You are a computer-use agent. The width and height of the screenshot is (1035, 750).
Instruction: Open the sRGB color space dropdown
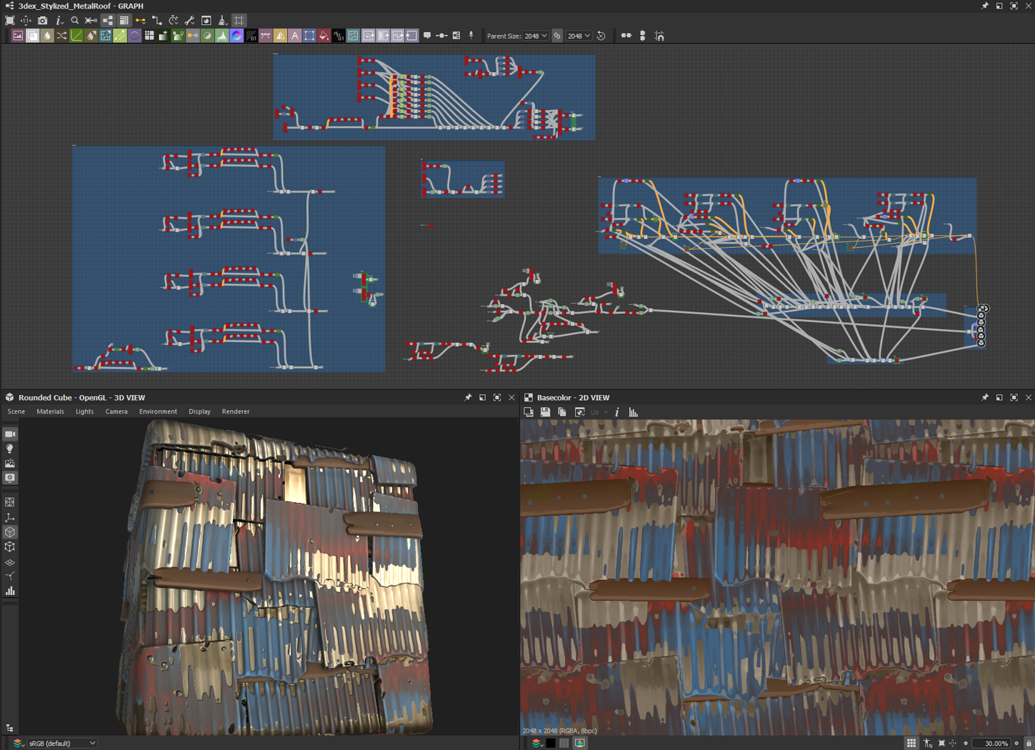(62, 744)
